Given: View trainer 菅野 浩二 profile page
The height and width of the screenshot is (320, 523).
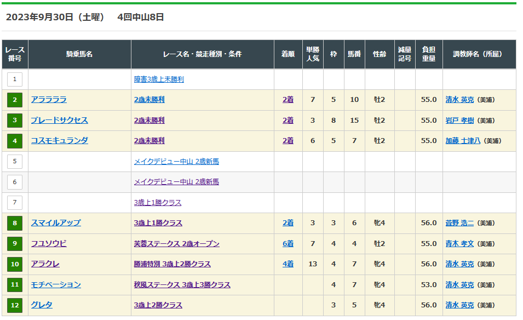Looking at the screenshot, I should coord(459,223).
